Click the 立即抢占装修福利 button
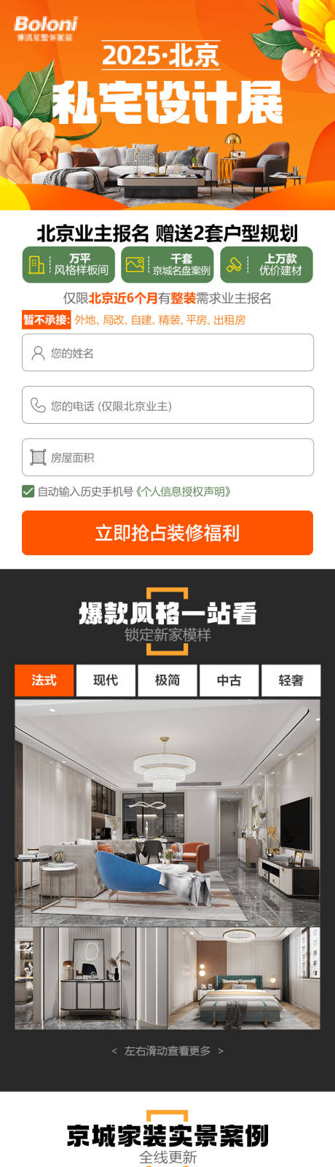 (x=167, y=533)
